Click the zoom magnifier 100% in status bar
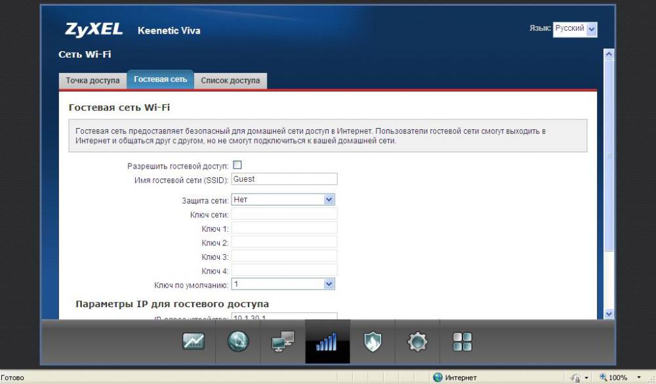The image size is (656, 384). click(613, 377)
